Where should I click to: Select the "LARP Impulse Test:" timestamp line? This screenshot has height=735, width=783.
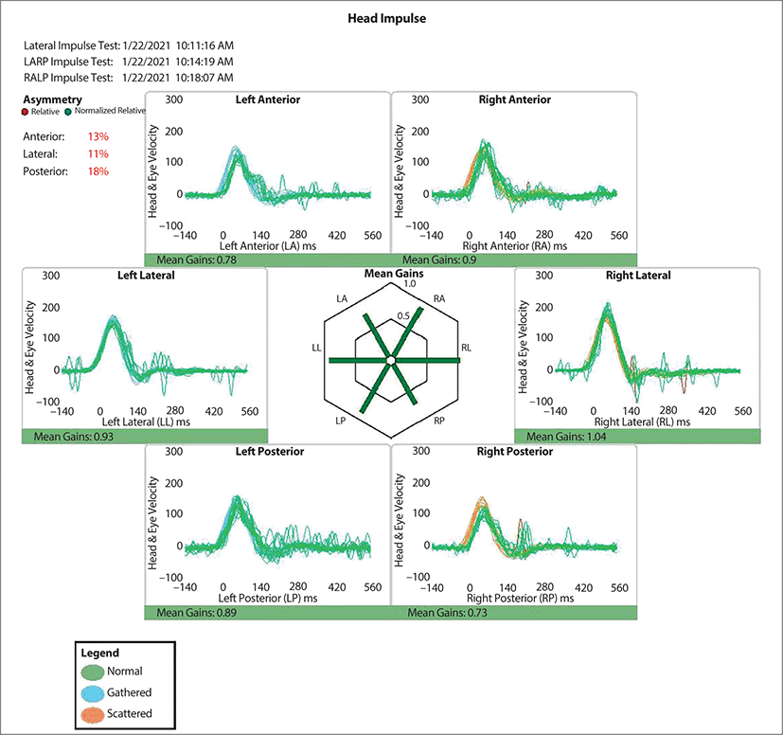pos(129,62)
